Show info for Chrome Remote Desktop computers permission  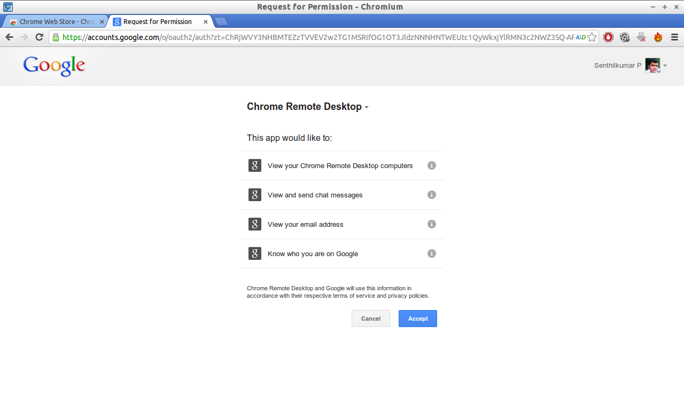pos(432,165)
